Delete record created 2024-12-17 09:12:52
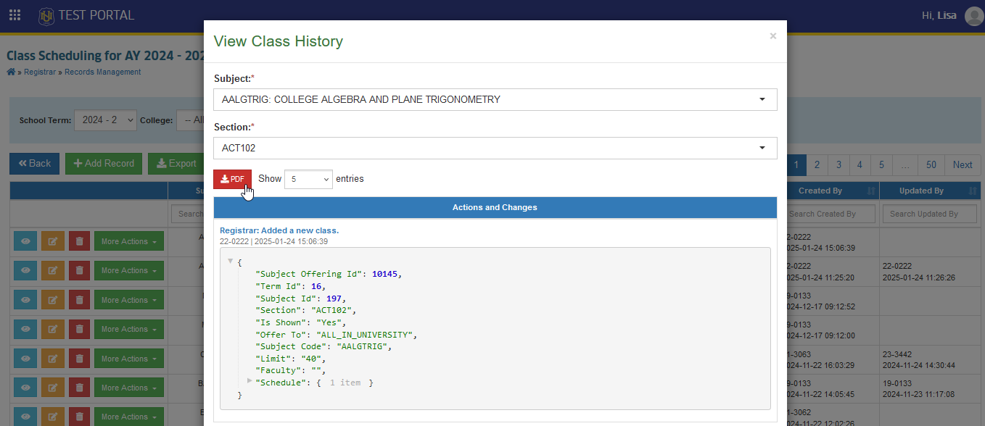 [x=80, y=300]
